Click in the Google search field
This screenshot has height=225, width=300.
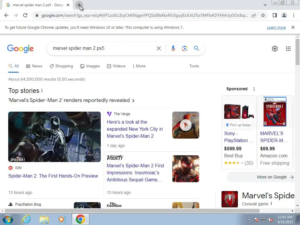pyautogui.click(x=103, y=48)
